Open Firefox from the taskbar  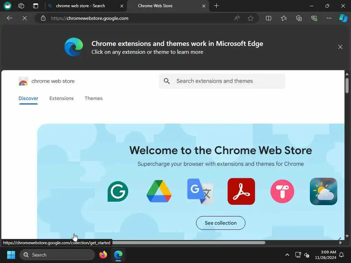coord(103,255)
